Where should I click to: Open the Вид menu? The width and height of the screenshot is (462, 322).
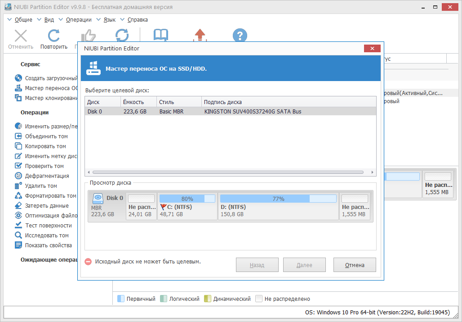(49, 20)
